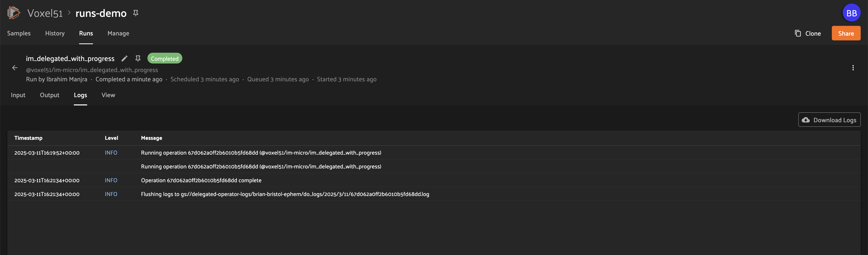This screenshot has height=255, width=868.
Task: Pin the im_delegated_with_progress run
Action: 138,58
